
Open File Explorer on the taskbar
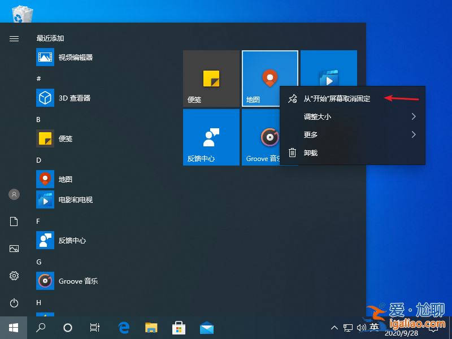point(151,327)
